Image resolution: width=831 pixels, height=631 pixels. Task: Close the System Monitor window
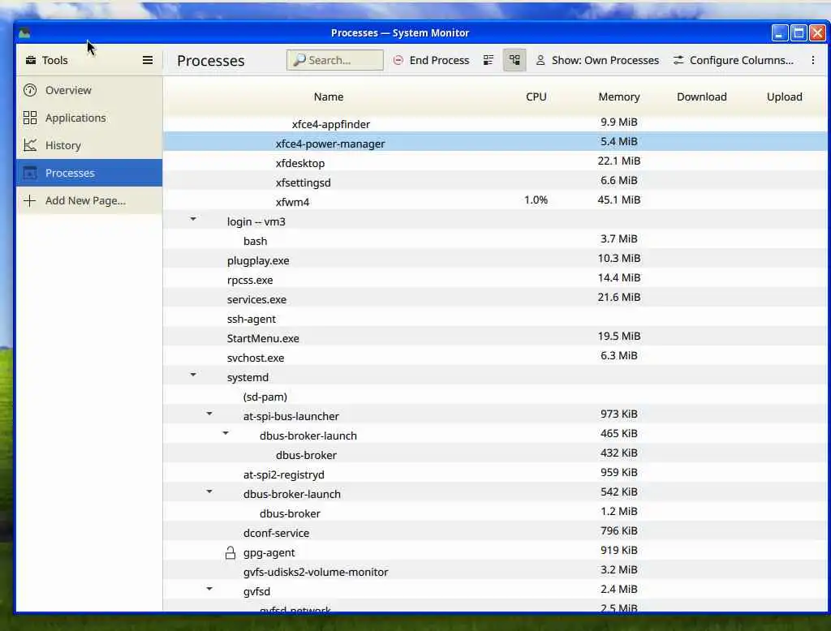(818, 33)
